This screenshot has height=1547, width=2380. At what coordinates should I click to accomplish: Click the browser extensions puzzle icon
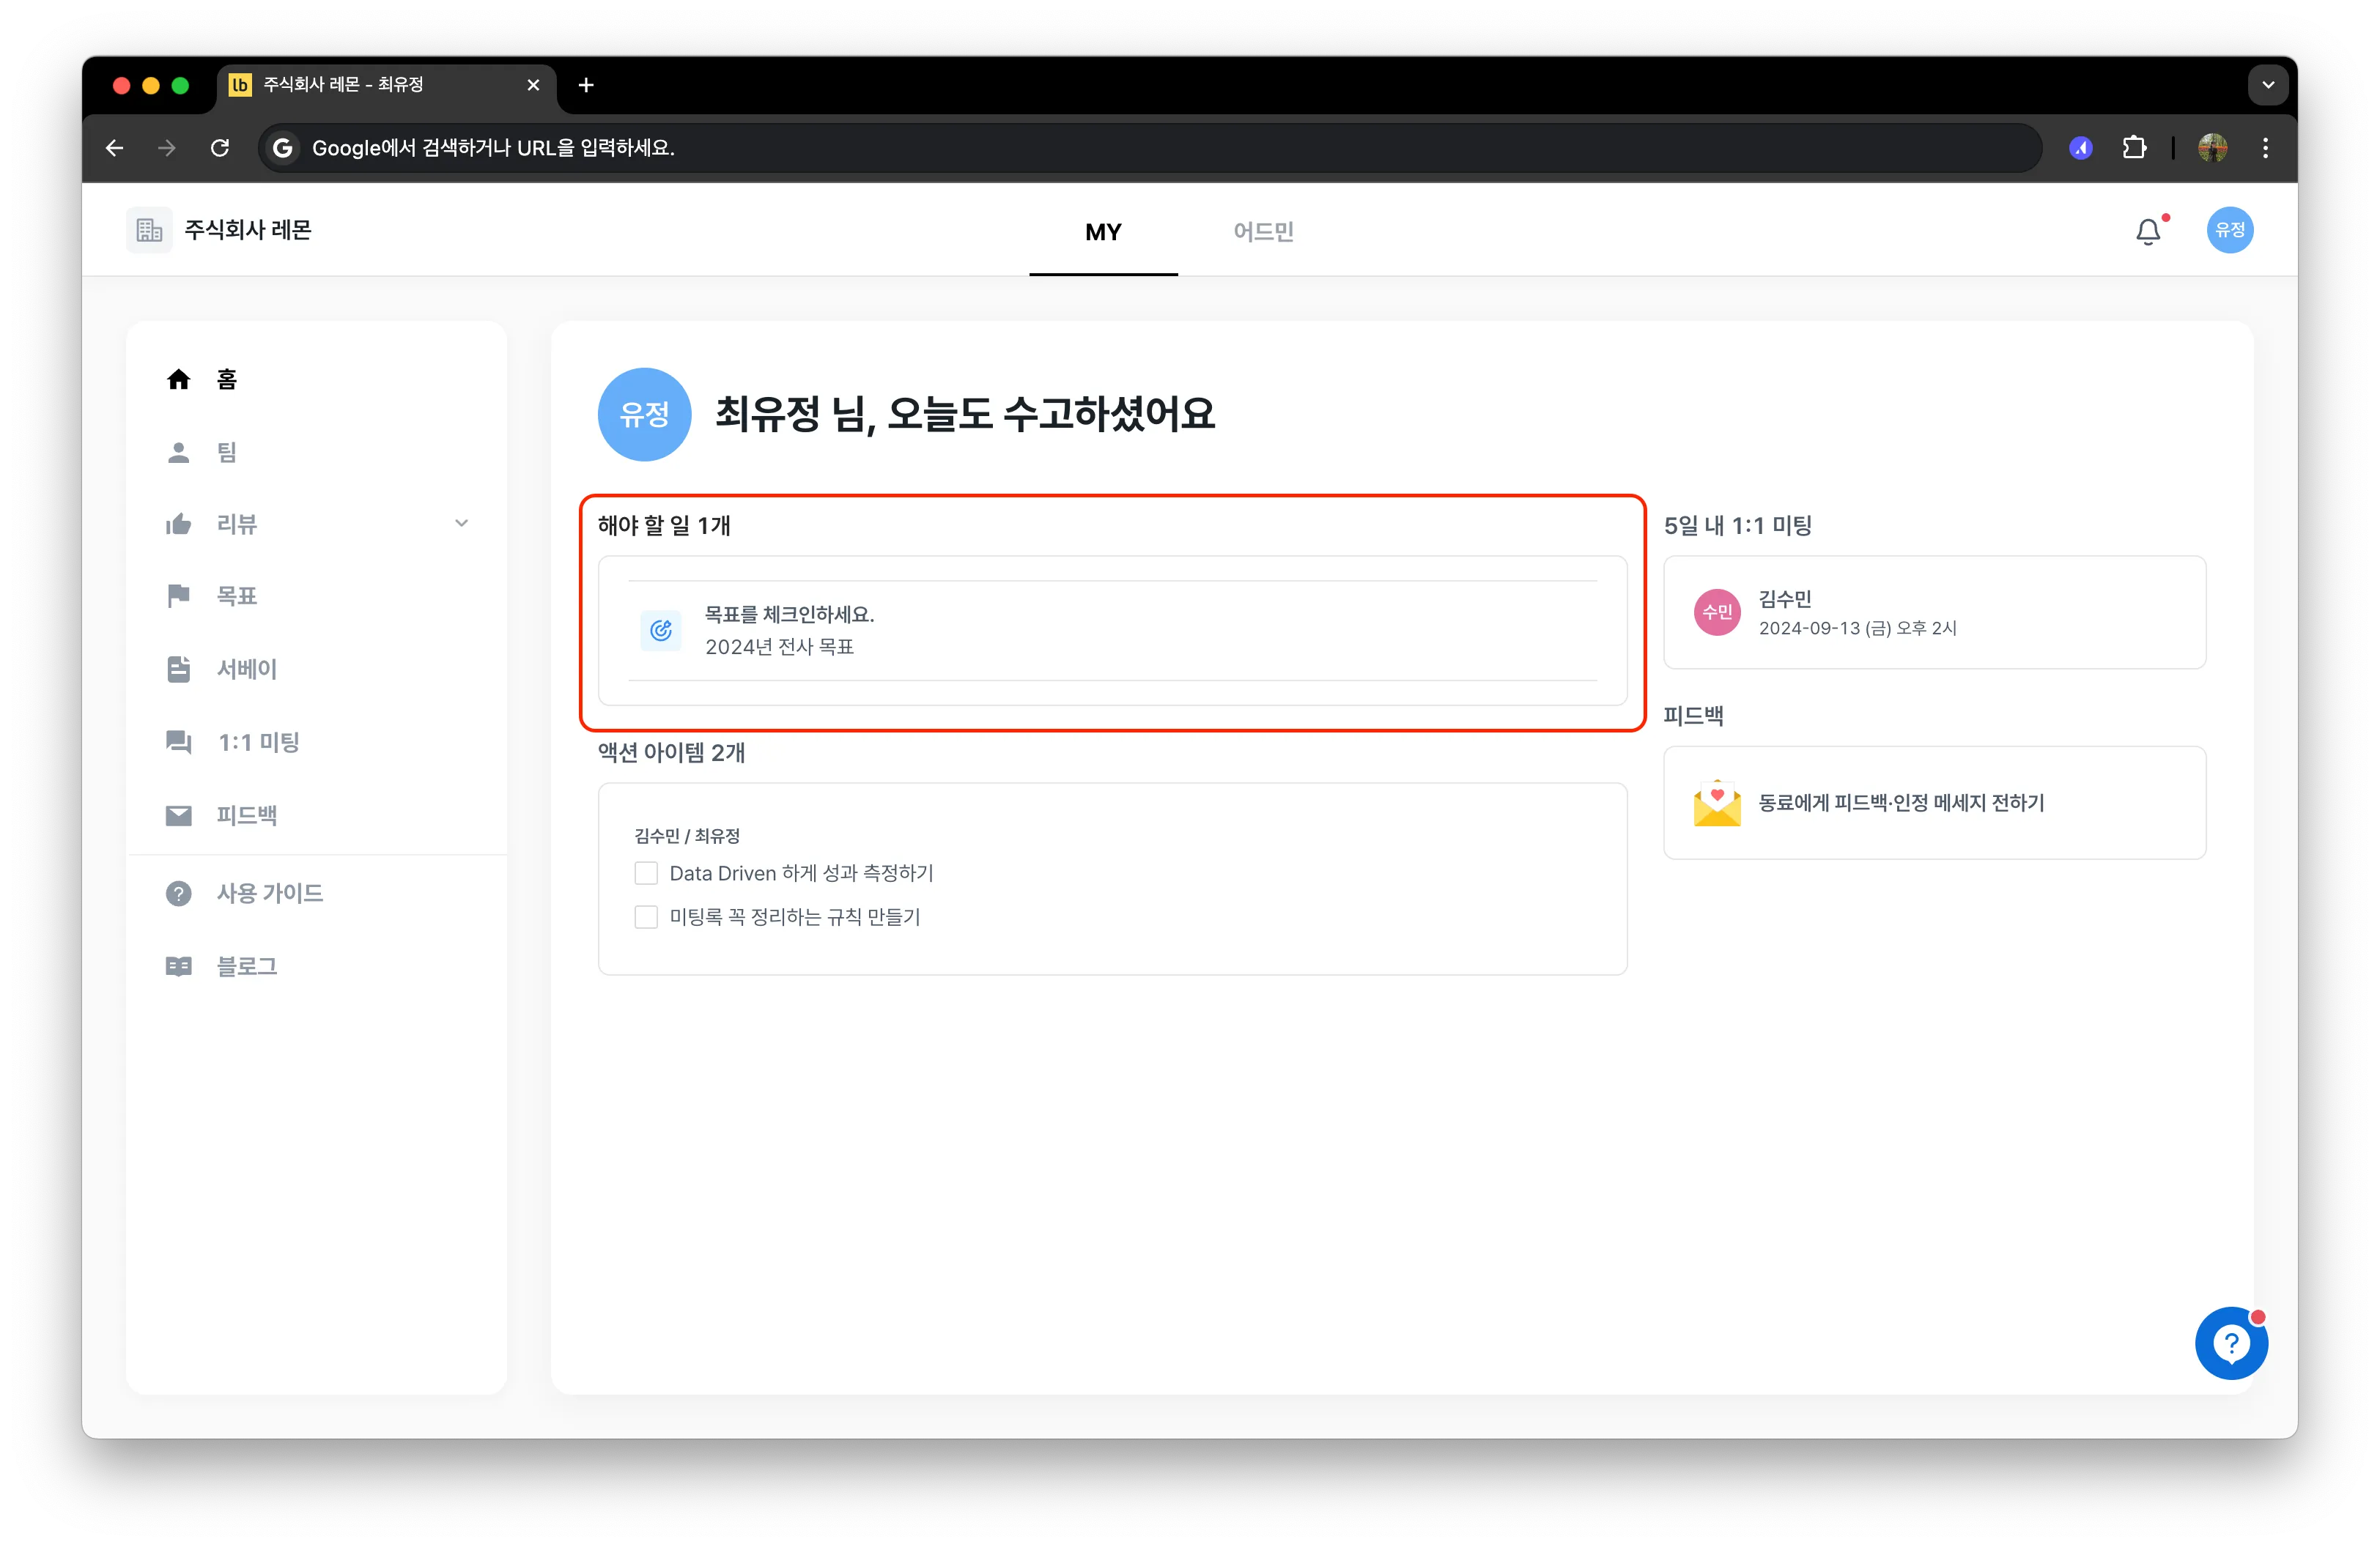(x=2134, y=148)
